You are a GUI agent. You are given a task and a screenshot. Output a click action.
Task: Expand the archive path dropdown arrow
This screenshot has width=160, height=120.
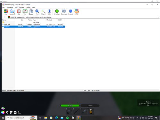pyautogui.click(x=159, y=17)
